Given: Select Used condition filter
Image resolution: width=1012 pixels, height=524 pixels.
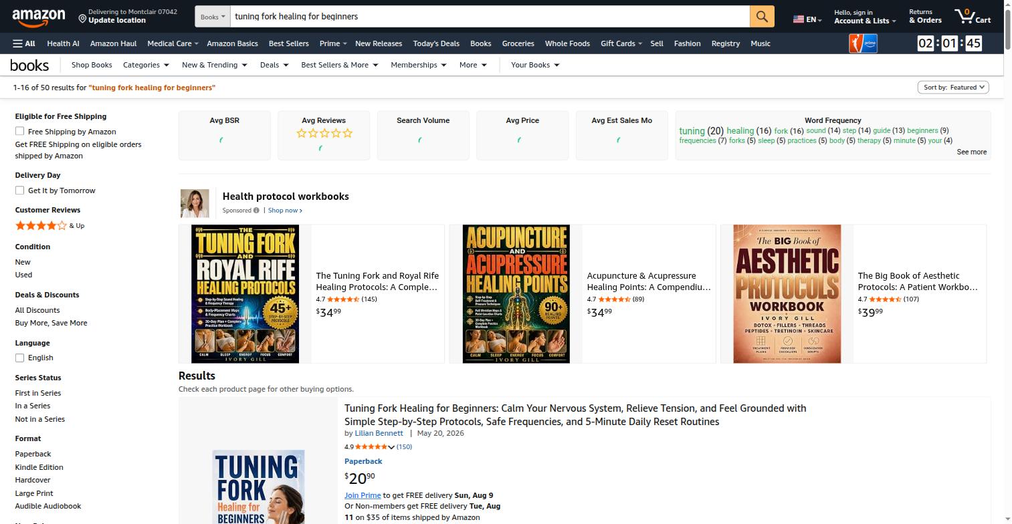Looking at the screenshot, I should 23,275.
